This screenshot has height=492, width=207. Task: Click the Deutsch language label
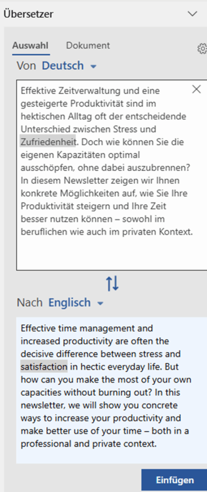pos(63,66)
